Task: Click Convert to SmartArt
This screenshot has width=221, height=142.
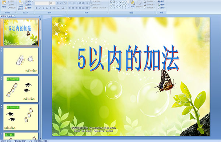Action: [99, 8]
